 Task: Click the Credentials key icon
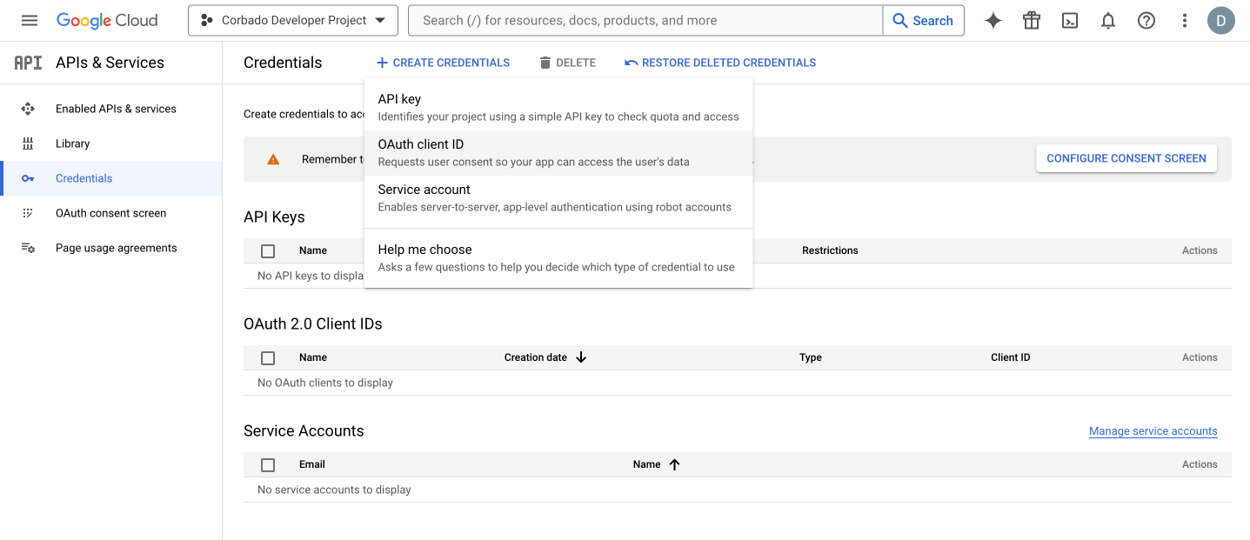point(28,178)
